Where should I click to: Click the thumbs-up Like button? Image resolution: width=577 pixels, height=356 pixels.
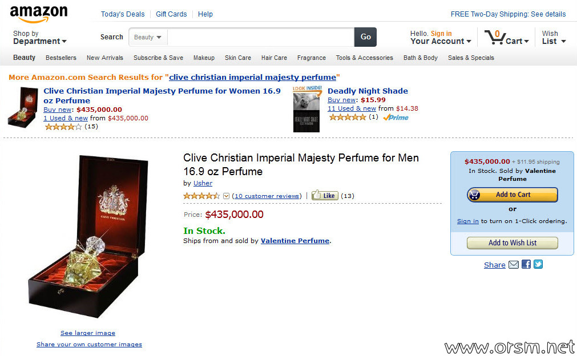pyautogui.click(x=325, y=195)
